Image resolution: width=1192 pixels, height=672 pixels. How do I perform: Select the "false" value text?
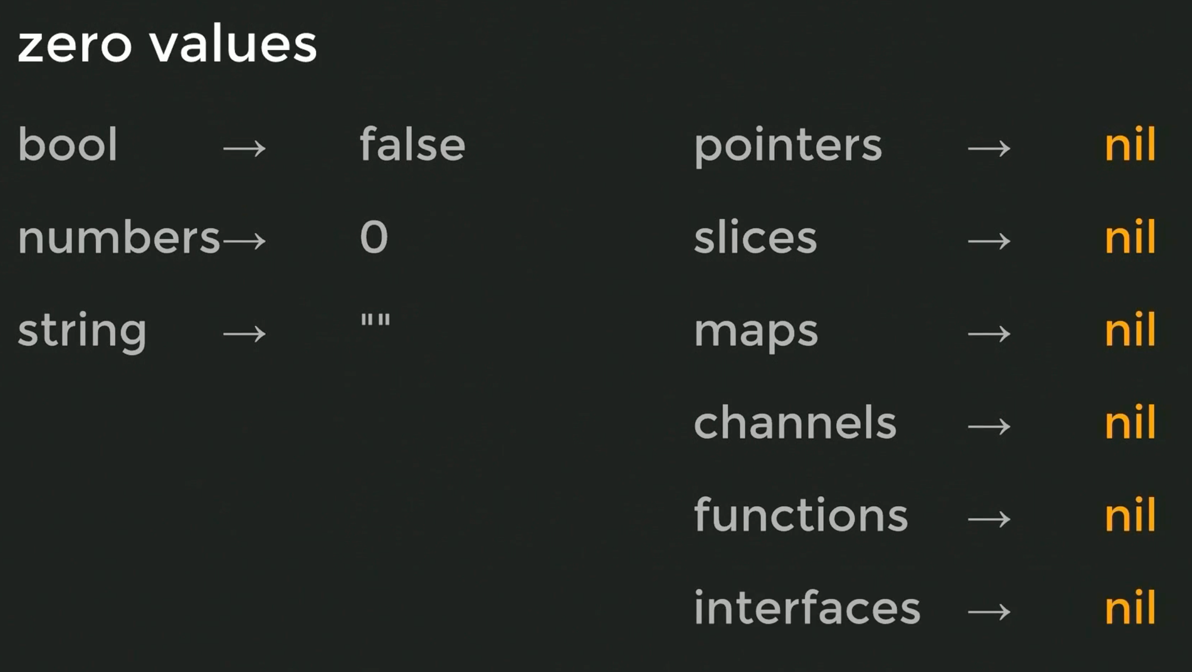point(412,145)
